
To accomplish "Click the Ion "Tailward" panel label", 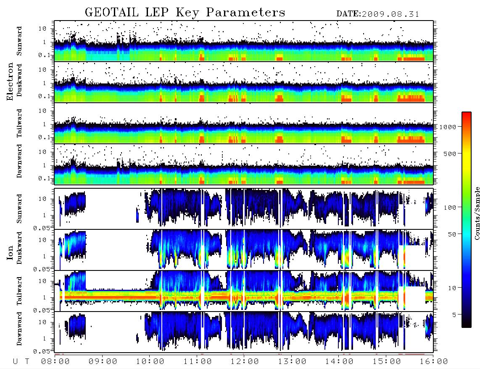I will (19, 291).
